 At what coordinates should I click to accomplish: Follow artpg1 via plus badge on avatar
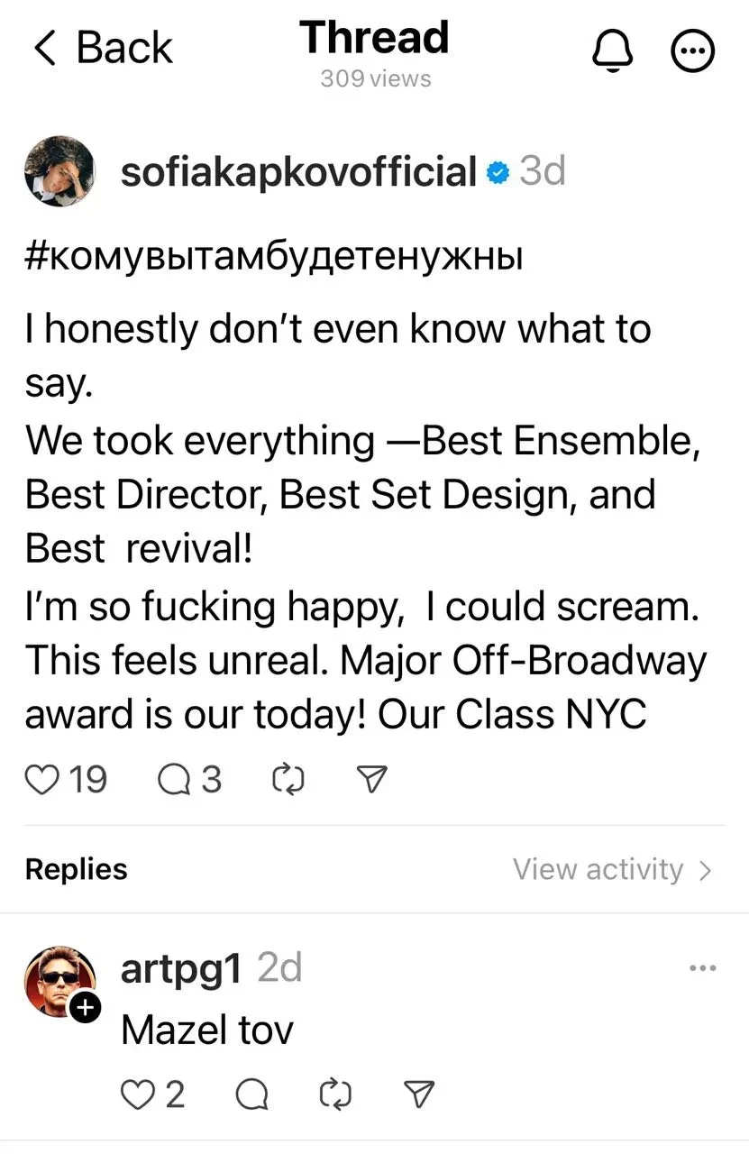87,1008
